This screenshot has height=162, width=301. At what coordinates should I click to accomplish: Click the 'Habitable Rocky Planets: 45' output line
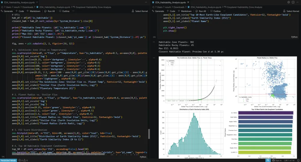click(x=176, y=45)
